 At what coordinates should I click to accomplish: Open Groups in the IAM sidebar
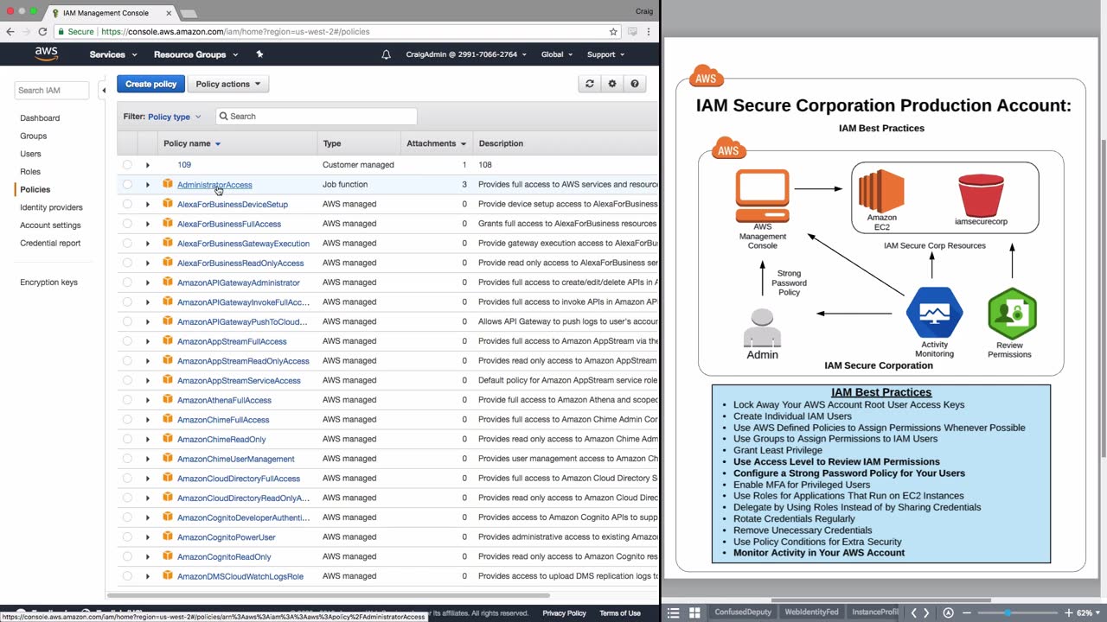(34, 136)
